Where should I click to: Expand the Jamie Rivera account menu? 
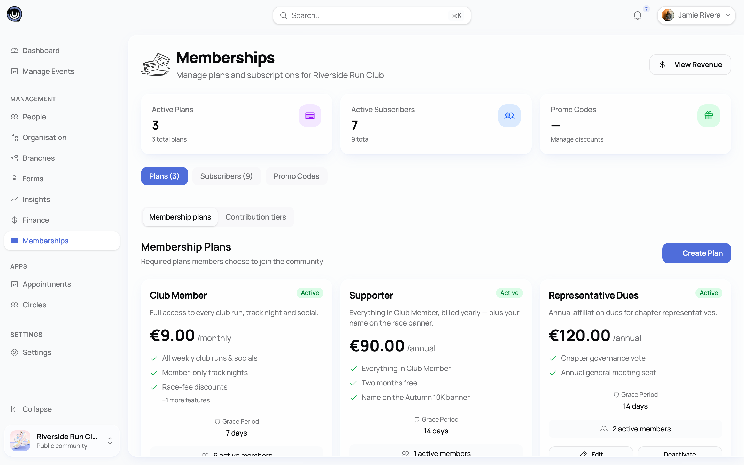(x=696, y=16)
